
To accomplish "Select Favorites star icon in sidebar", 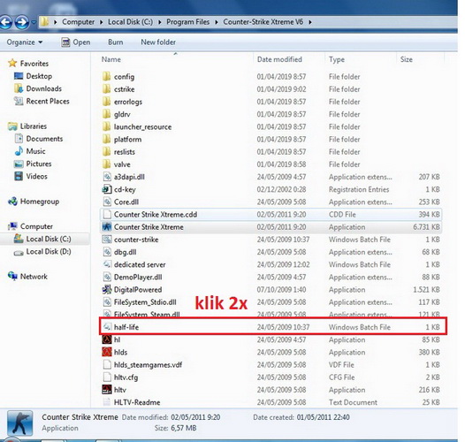I will 12,63.
